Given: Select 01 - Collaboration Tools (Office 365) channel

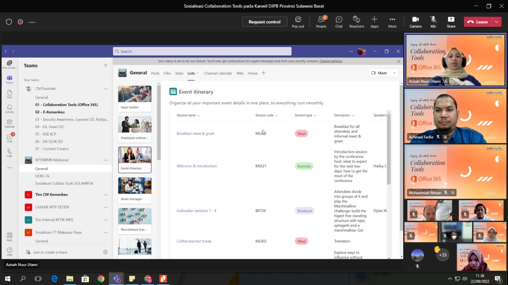Looking at the screenshot, I should 66,104.
